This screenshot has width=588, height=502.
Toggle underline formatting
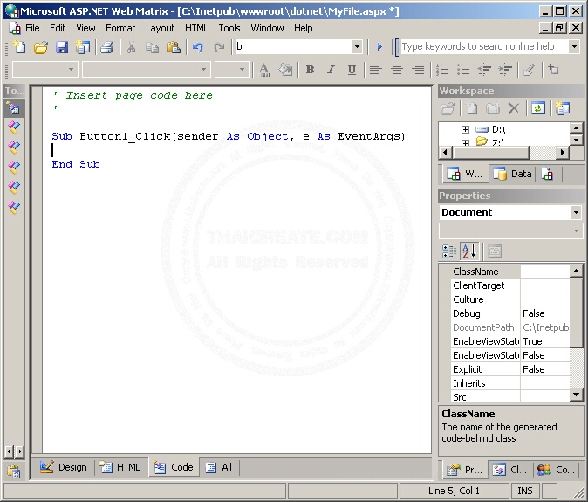tap(352, 70)
